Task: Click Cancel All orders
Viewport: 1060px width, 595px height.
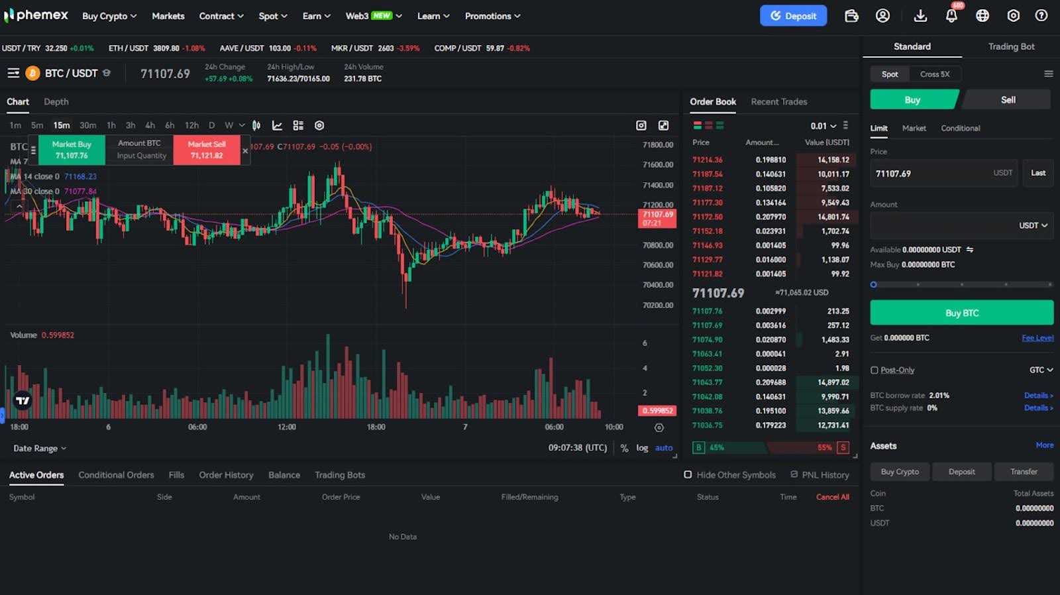Action: click(x=833, y=497)
